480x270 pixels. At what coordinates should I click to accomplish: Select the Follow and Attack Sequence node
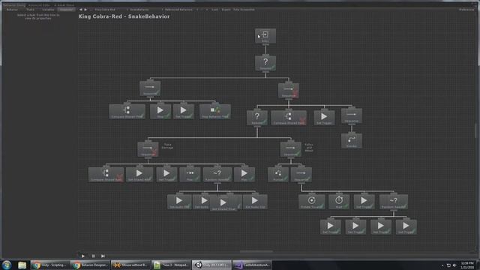[290, 149]
